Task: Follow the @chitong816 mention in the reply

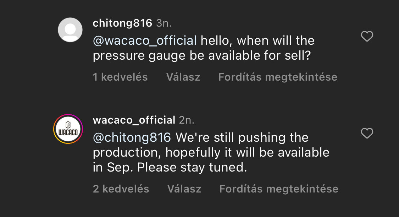Action: pyautogui.click(x=132, y=137)
